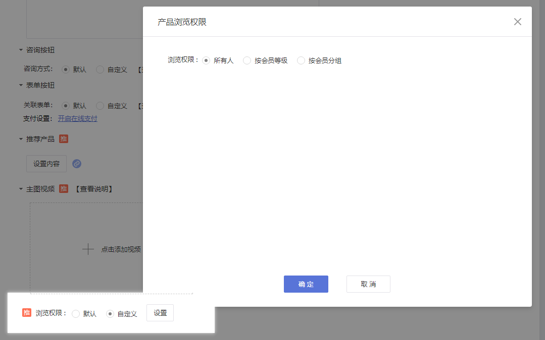Select 默认 for 咨询方式
The height and width of the screenshot is (340, 545).
(x=66, y=70)
